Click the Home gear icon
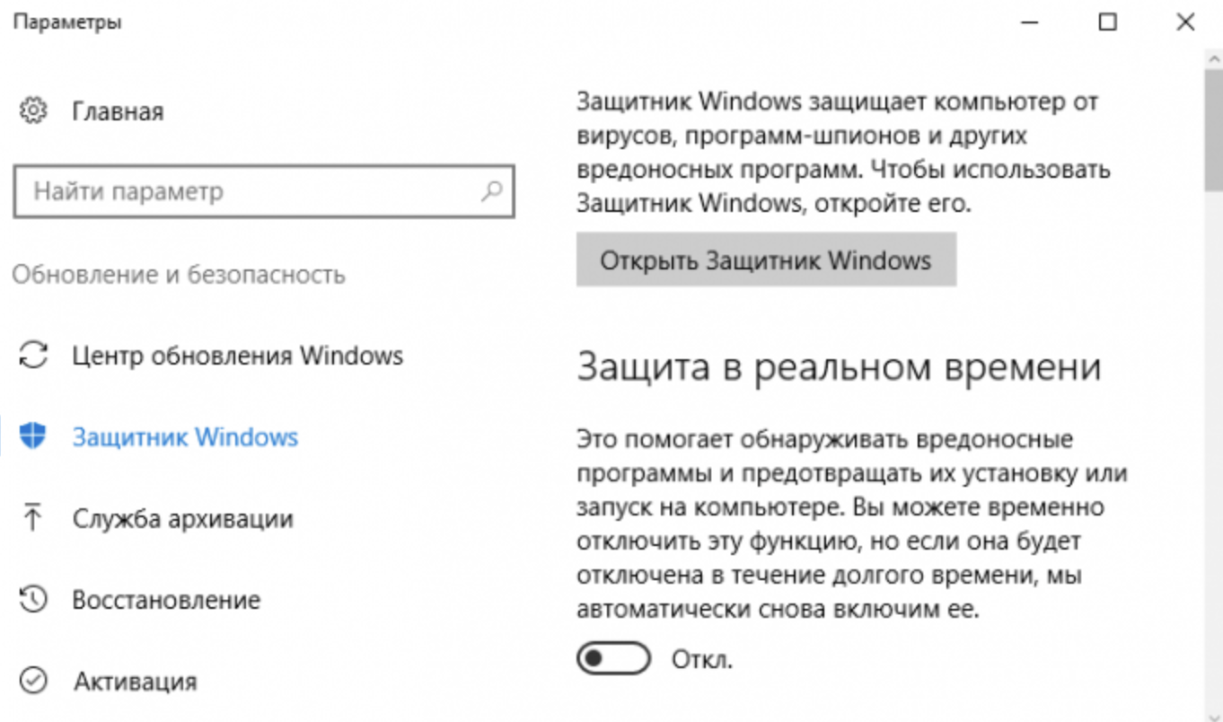Image resolution: width=1223 pixels, height=722 pixels. (x=33, y=111)
